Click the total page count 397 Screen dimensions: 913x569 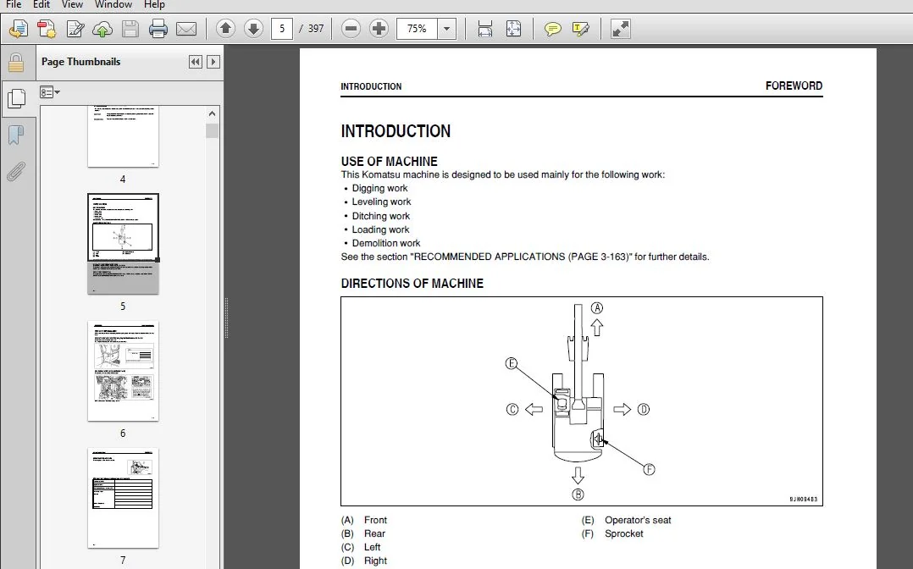point(316,29)
